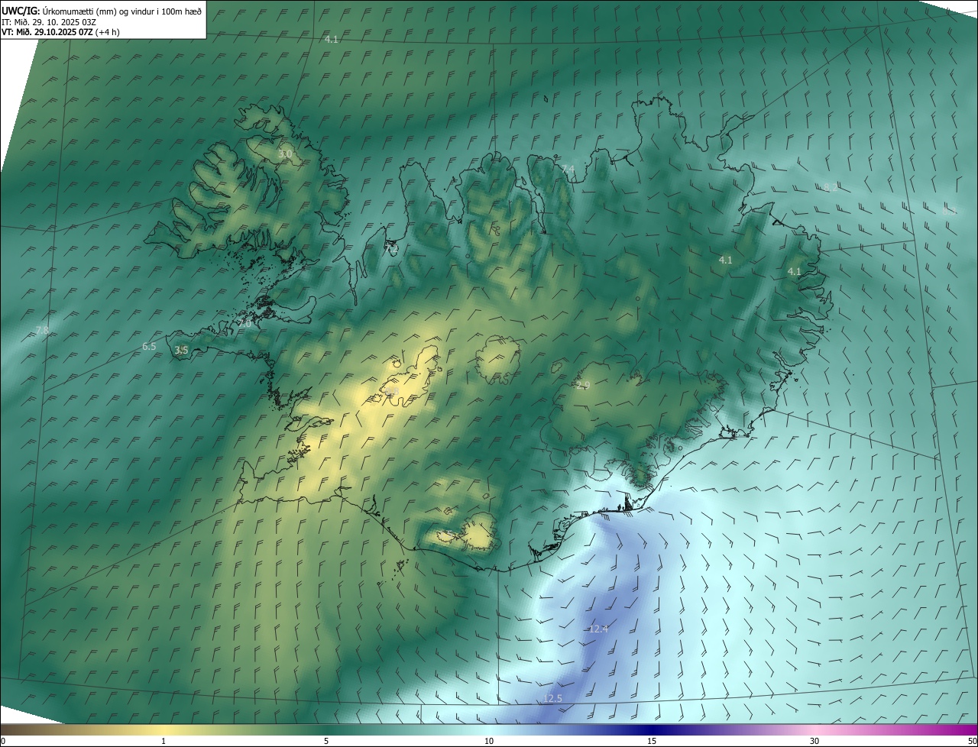The width and height of the screenshot is (978, 747).
Task: Pick the pink colorbar segment above 30
Action: click(814, 729)
